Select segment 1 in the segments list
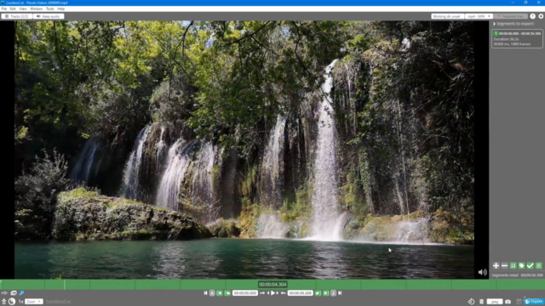The width and height of the screenshot is (545, 306). click(x=517, y=38)
